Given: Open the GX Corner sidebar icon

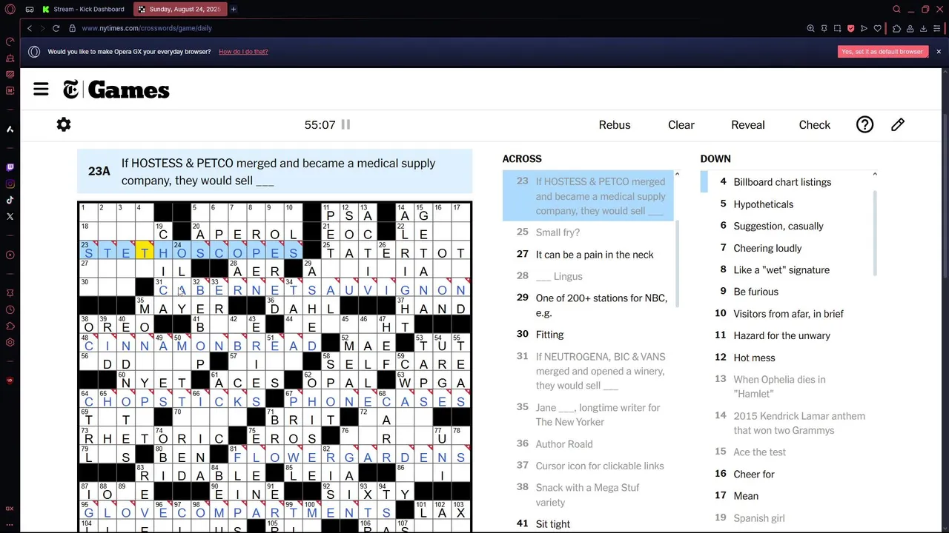Looking at the screenshot, I should [x=10, y=509].
